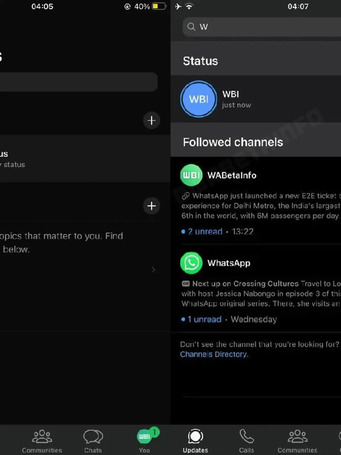The height and width of the screenshot is (455, 341).
Task: Open the right-side Communities tab
Action: coord(298,441)
